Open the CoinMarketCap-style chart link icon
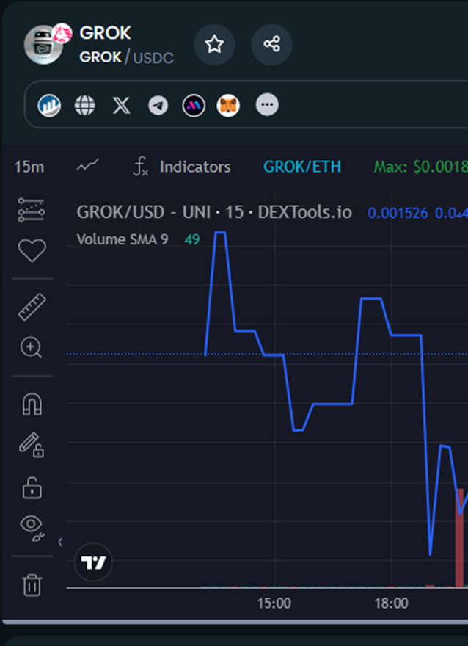 click(49, 106)
